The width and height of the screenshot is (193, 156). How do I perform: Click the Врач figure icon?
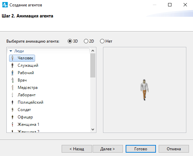(12, 80)
